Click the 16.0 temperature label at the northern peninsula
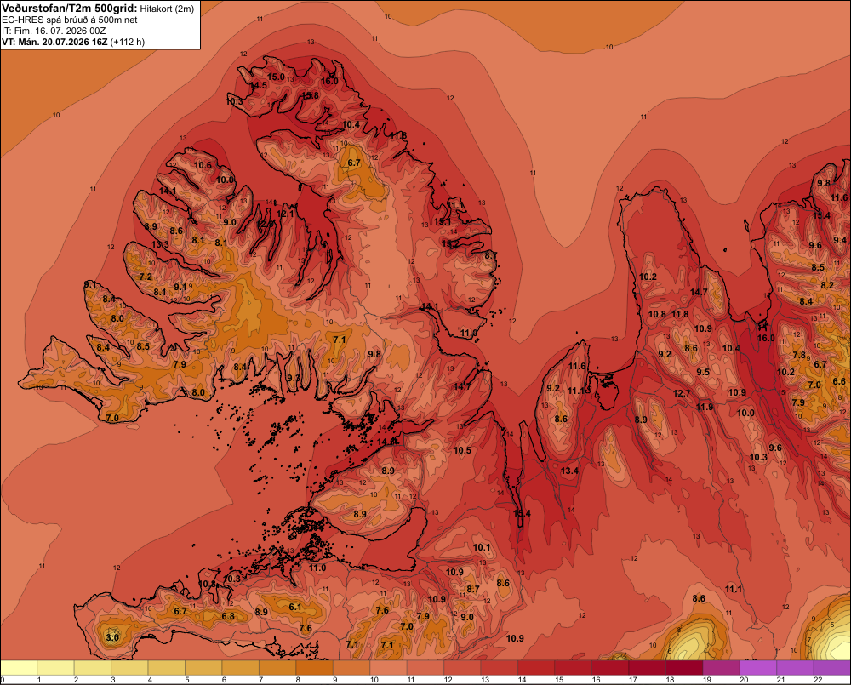 [x=329, y=82]
